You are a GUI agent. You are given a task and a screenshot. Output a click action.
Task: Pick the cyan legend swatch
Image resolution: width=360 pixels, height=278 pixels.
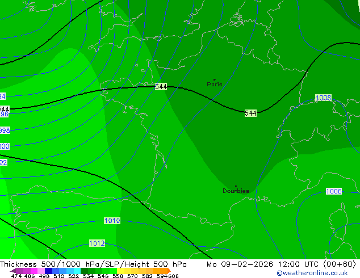coord(77,271)
